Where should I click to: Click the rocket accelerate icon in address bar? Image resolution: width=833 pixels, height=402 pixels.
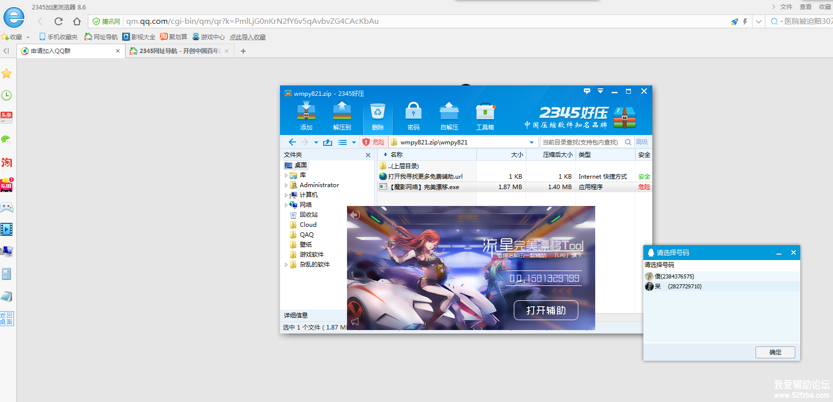pyautogui.click(x=735, y=21)
